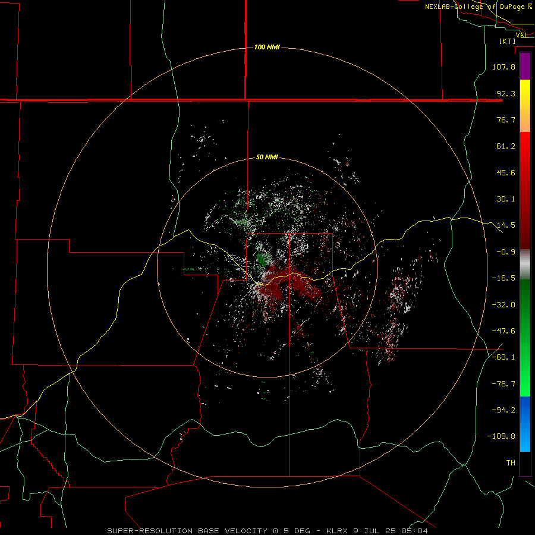The height and width of the screenshot is (535, 535).
Task: Click the dark red segment of color bar
Action: pyautogui.click(x=525, y=191)
